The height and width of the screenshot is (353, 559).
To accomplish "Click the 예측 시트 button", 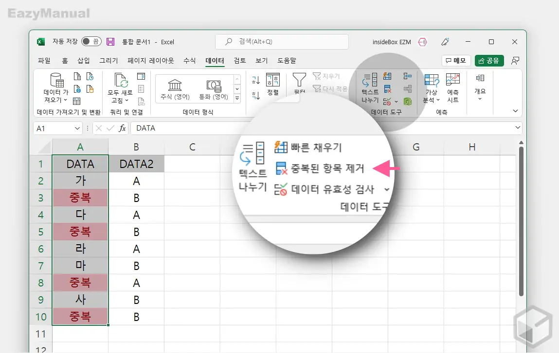I will point(453,88).
